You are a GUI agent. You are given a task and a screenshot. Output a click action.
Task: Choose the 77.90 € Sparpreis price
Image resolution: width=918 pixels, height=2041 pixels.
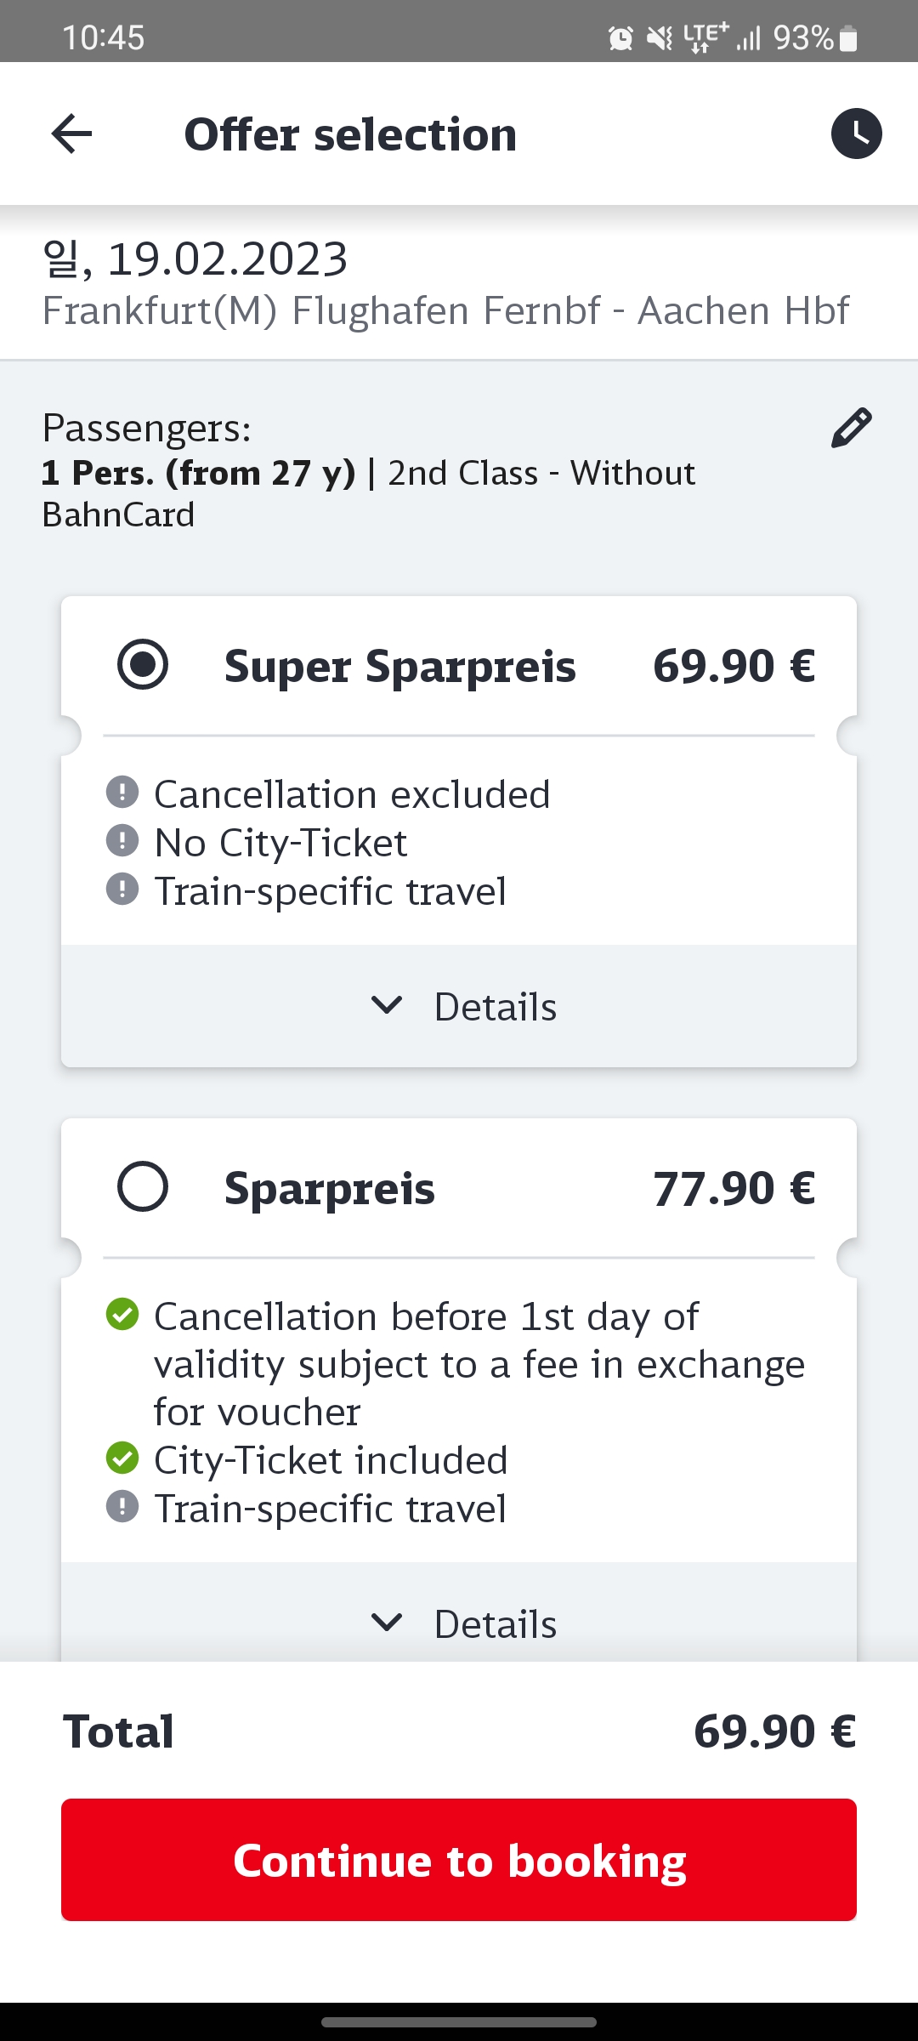pyautogui.click(x=734, y=1188)
